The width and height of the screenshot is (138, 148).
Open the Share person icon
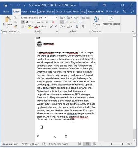(x=124, y=11)
